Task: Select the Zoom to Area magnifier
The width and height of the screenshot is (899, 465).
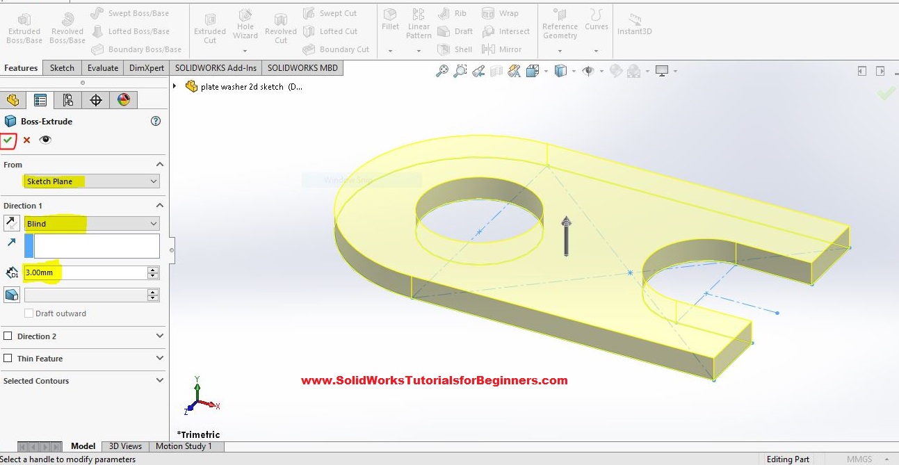Action: 460,71
